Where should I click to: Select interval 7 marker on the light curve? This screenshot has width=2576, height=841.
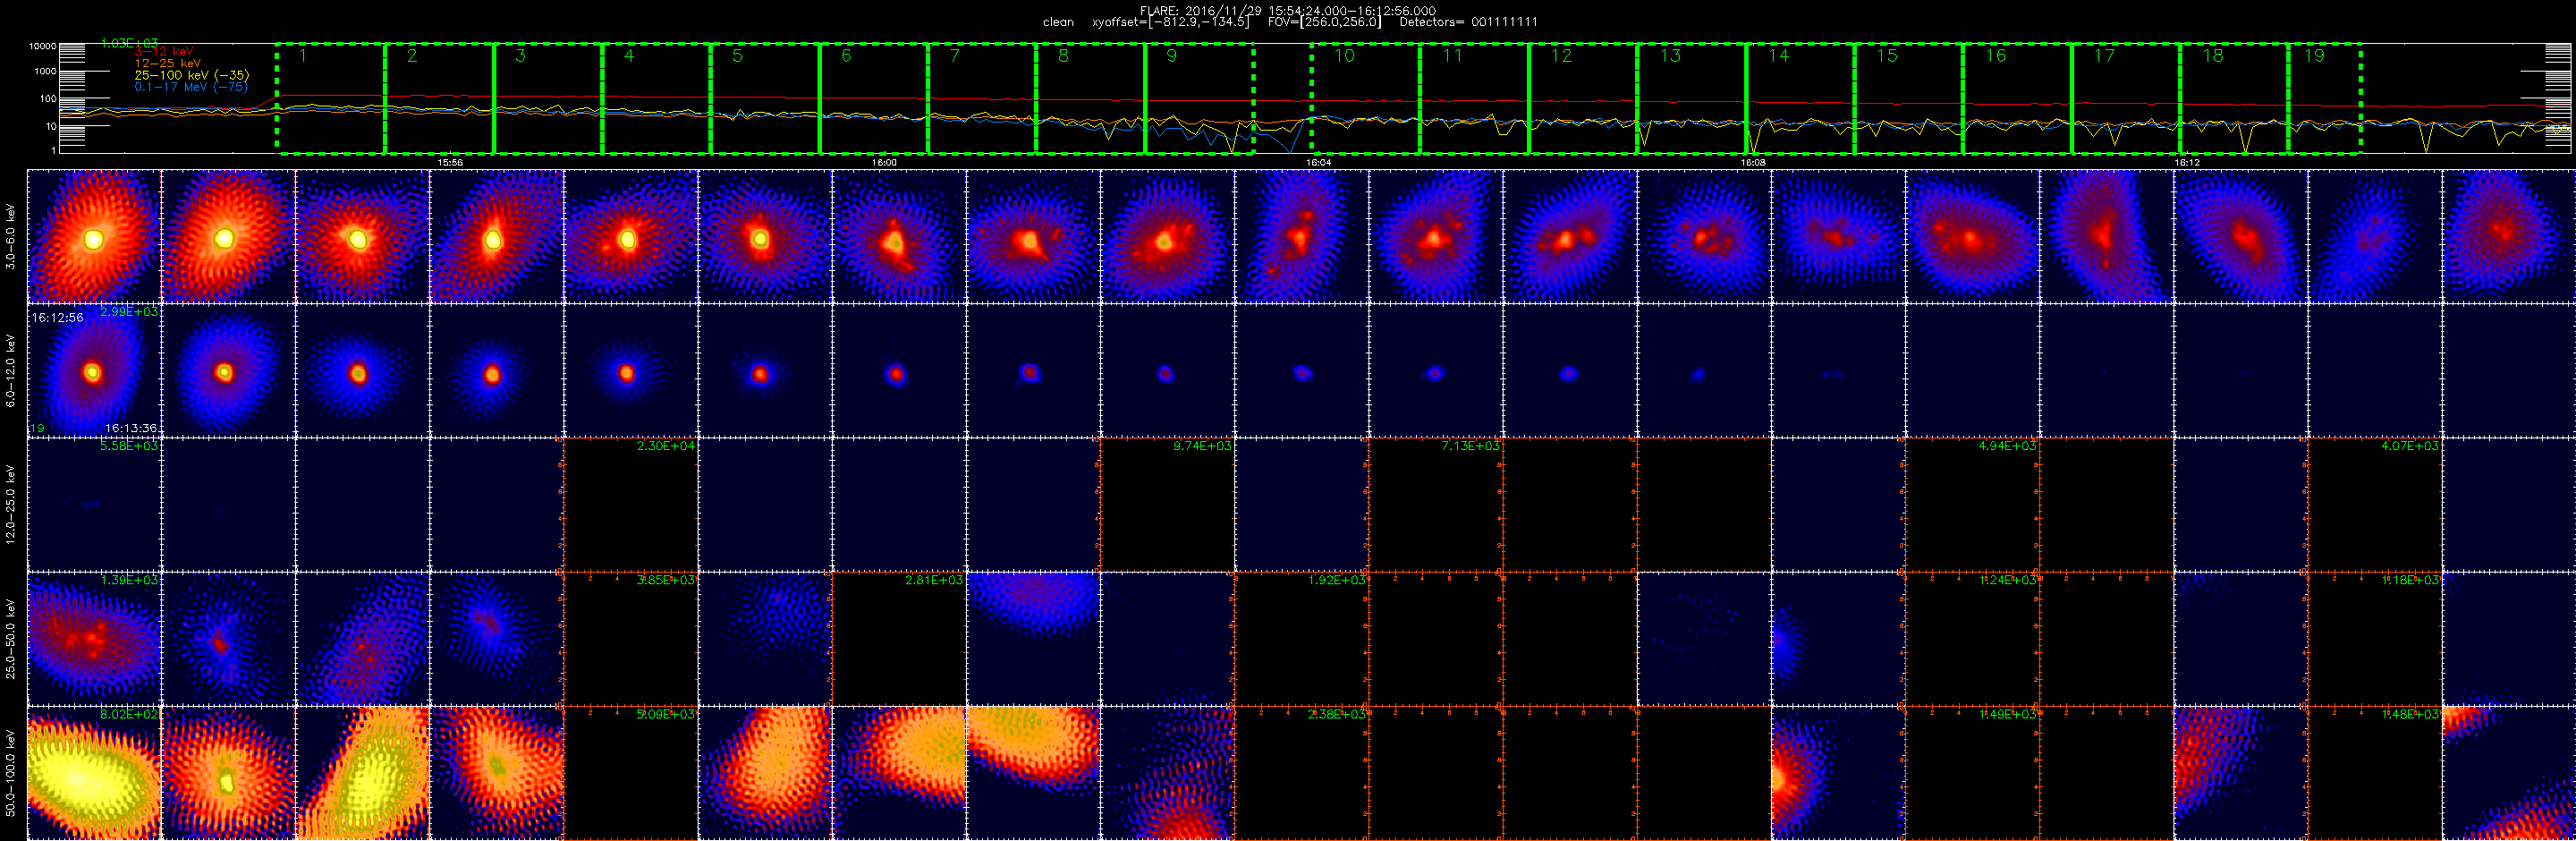coord(955,56)
